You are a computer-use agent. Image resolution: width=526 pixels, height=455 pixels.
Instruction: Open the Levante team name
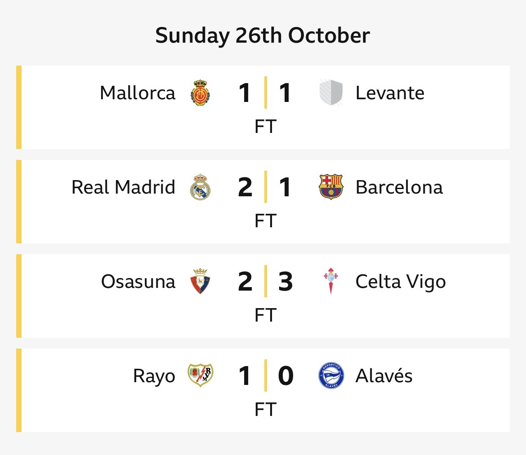[390, 93]
